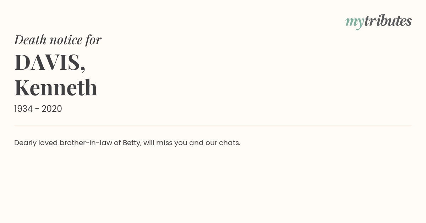Click the word "of" before Betty
The height and width of the screenshot is (223, 426).
click(118, 143)
